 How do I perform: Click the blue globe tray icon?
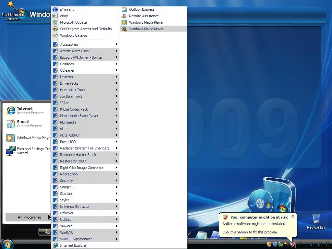pos(275,244)
